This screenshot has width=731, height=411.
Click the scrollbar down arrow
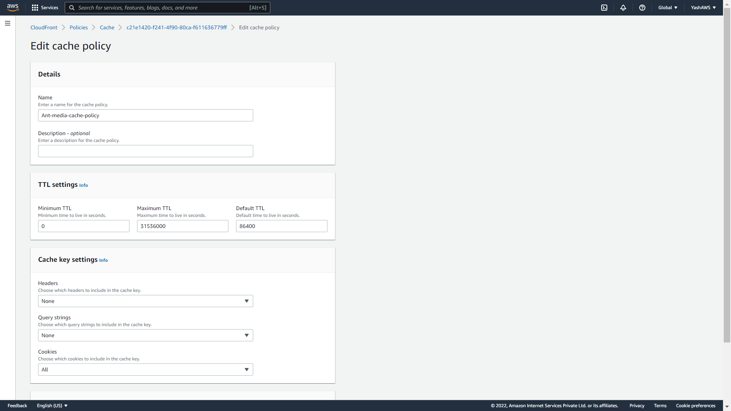tap(727, 406)
